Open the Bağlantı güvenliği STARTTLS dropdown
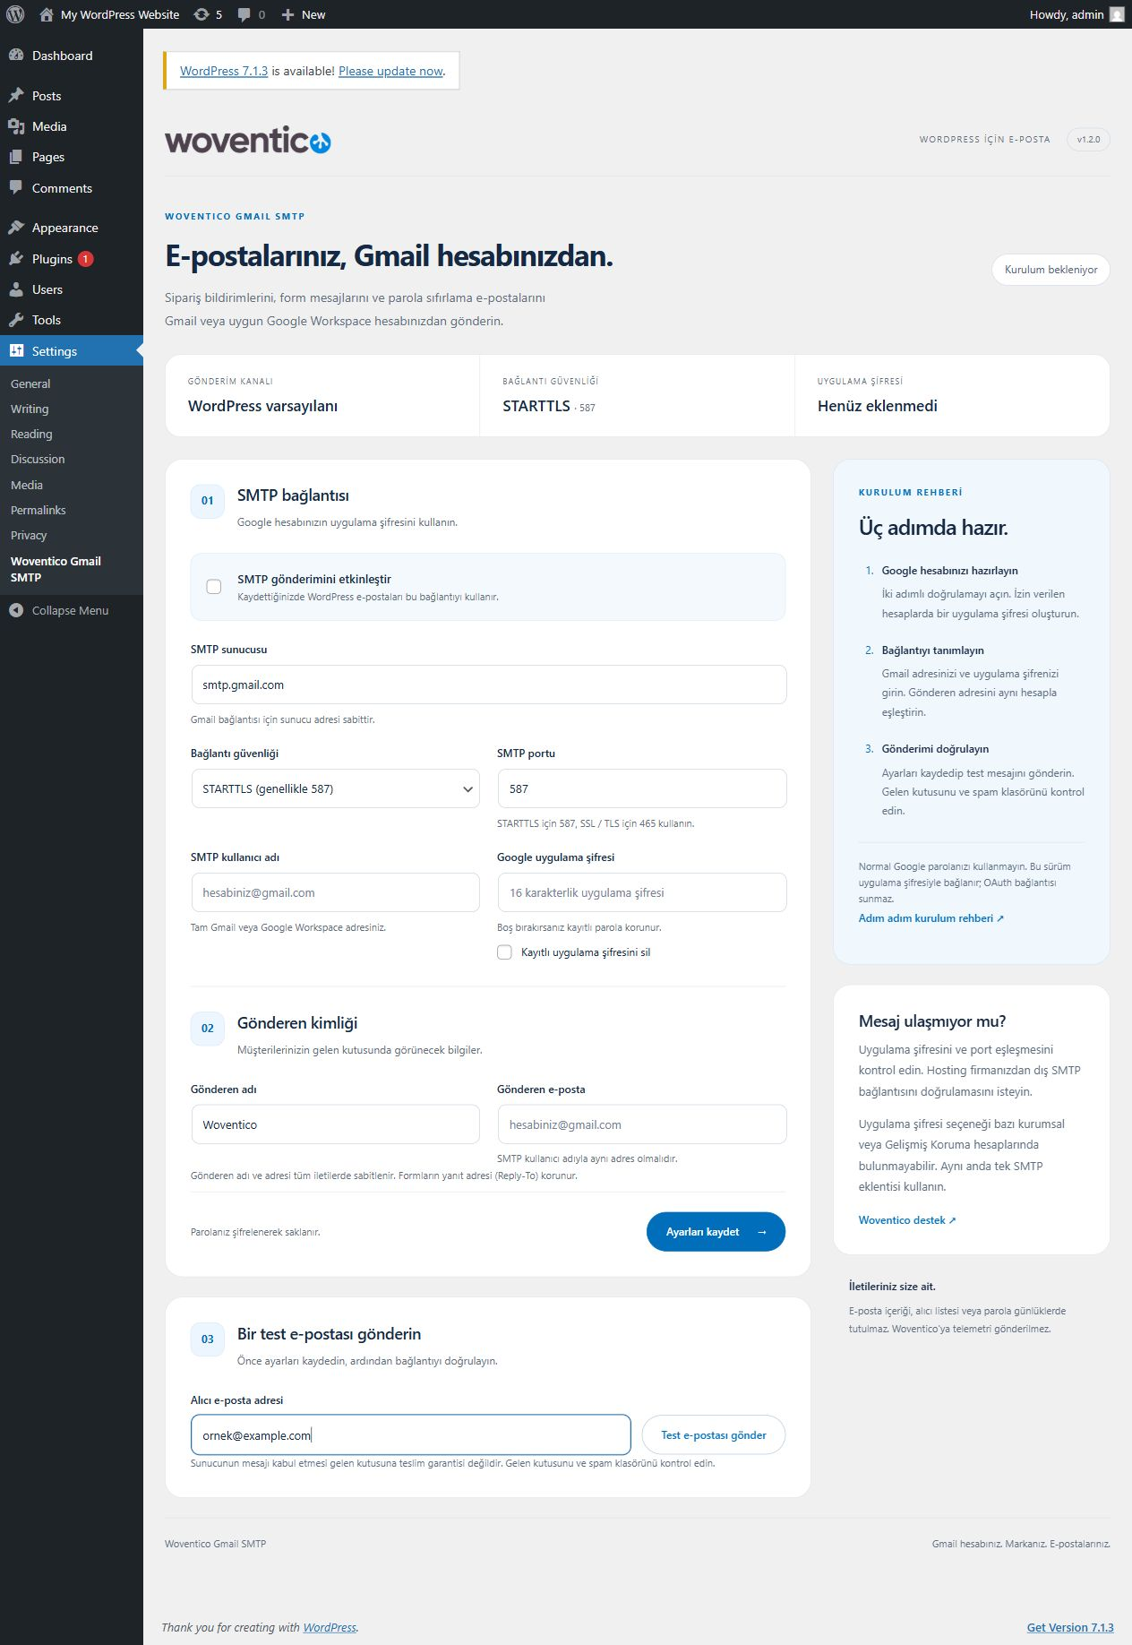The image size is (1132, 1645). pyautogui.click(x=335, y=789)
